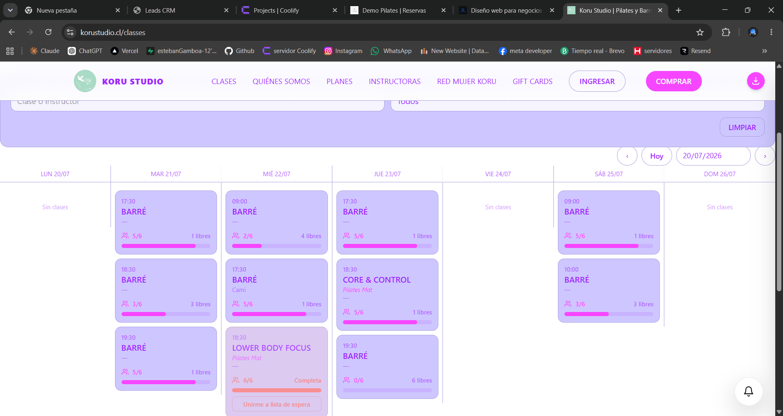Show more bookmarks chevron
The image size is (783, 416).
coord(765,51)
